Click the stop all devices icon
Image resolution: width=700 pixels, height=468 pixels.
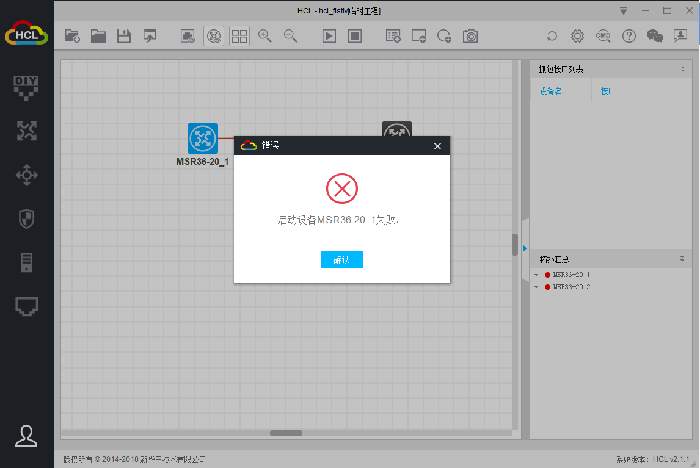(x=355, y=36)
